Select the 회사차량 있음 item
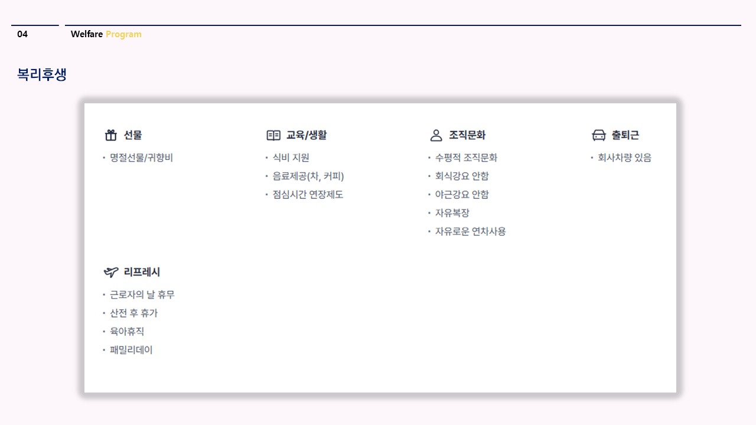The image size is (756, 425). pos(624,158)
